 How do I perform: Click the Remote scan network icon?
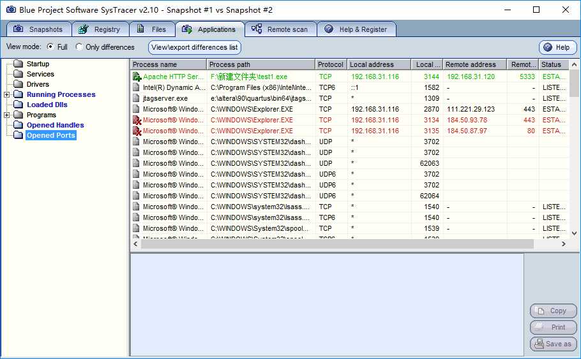point(257,29)
